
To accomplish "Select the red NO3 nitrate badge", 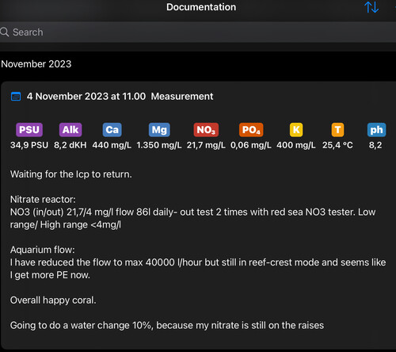I will click(x=206, y=130).
